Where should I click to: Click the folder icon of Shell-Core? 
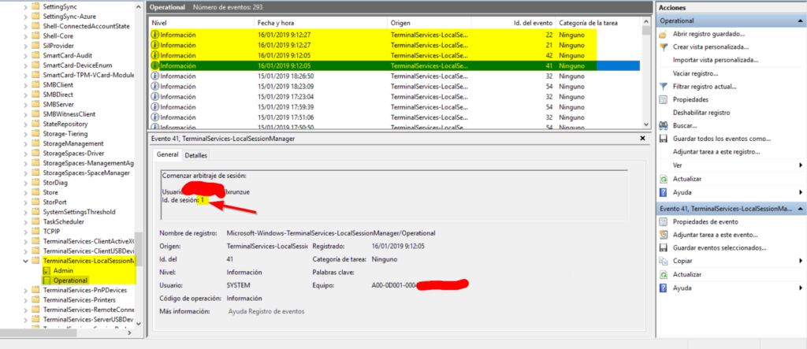pos(35,36)
